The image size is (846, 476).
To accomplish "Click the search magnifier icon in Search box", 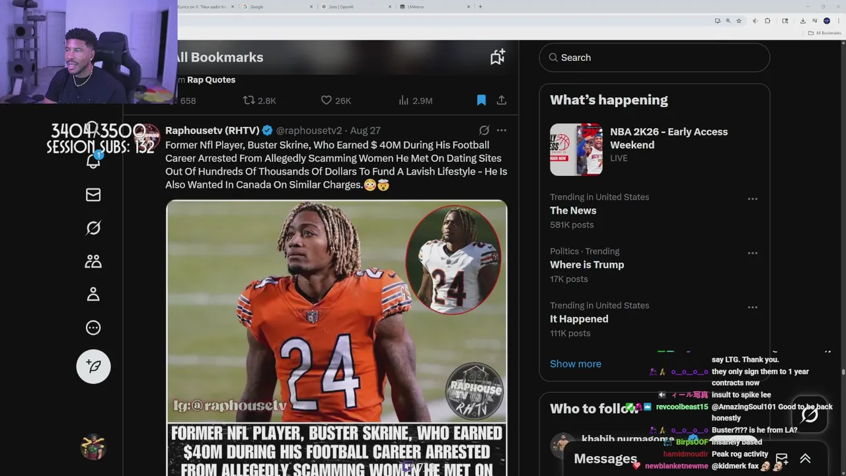I will point(553,58).
